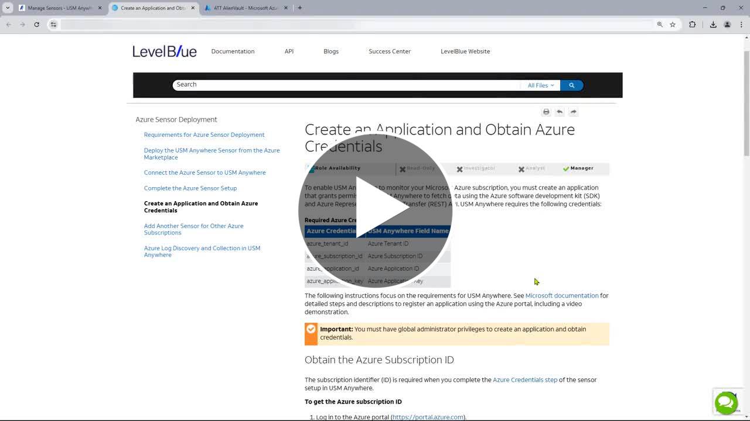Open the Microsoft documentation link
This screenshot has width=750, height=421.
561,296
